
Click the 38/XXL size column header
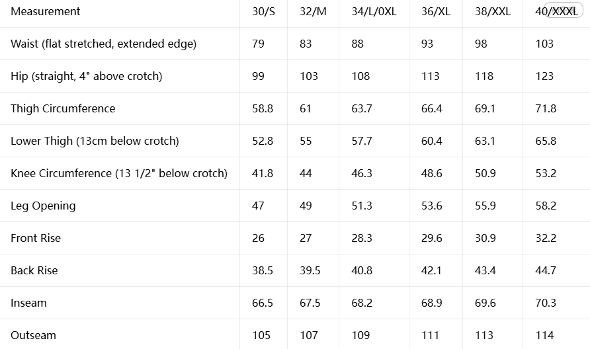(493, 11)
